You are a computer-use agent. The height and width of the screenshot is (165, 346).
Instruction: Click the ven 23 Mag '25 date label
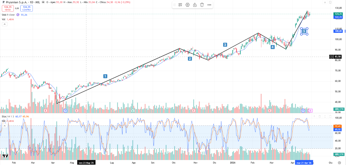point(86,163)
